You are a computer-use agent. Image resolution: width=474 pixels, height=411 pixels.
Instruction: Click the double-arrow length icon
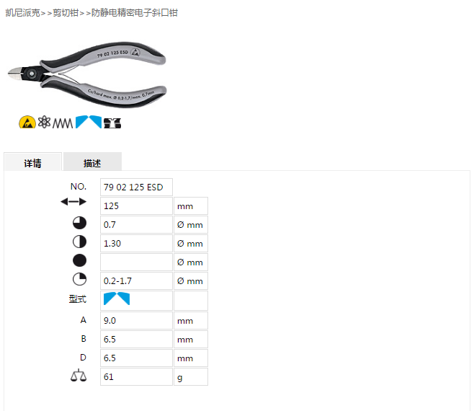pos(73,202)
